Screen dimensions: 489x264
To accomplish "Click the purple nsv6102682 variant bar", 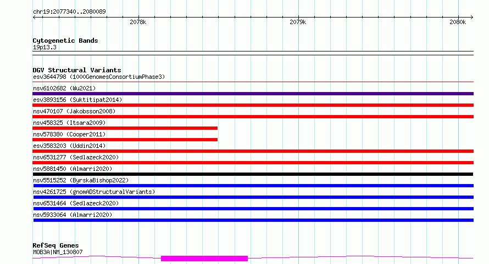I will tap(253, 94).
